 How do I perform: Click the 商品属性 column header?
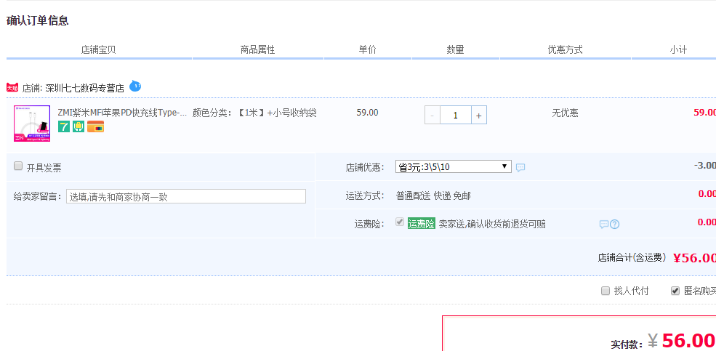[x=257, y=49]
